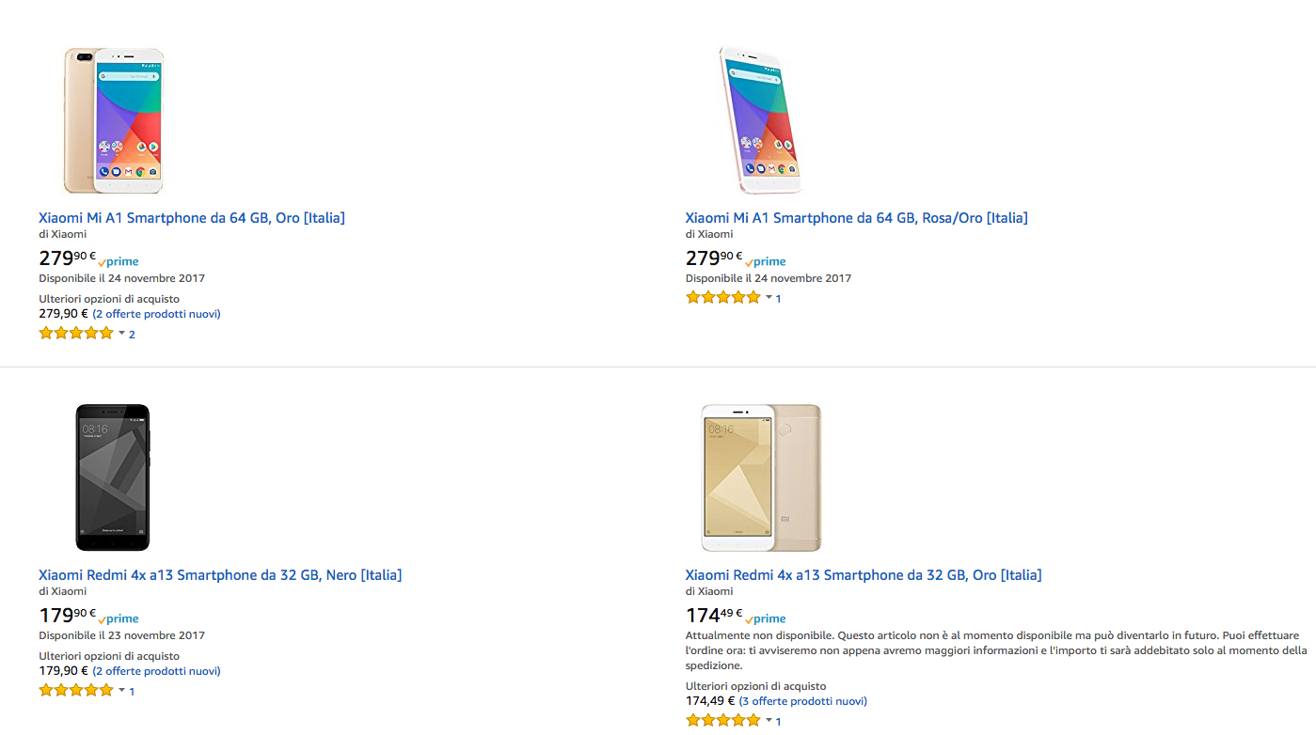Expand rating dropdown arrow for Mi A1 Rosa/Oro

[769, 297]
